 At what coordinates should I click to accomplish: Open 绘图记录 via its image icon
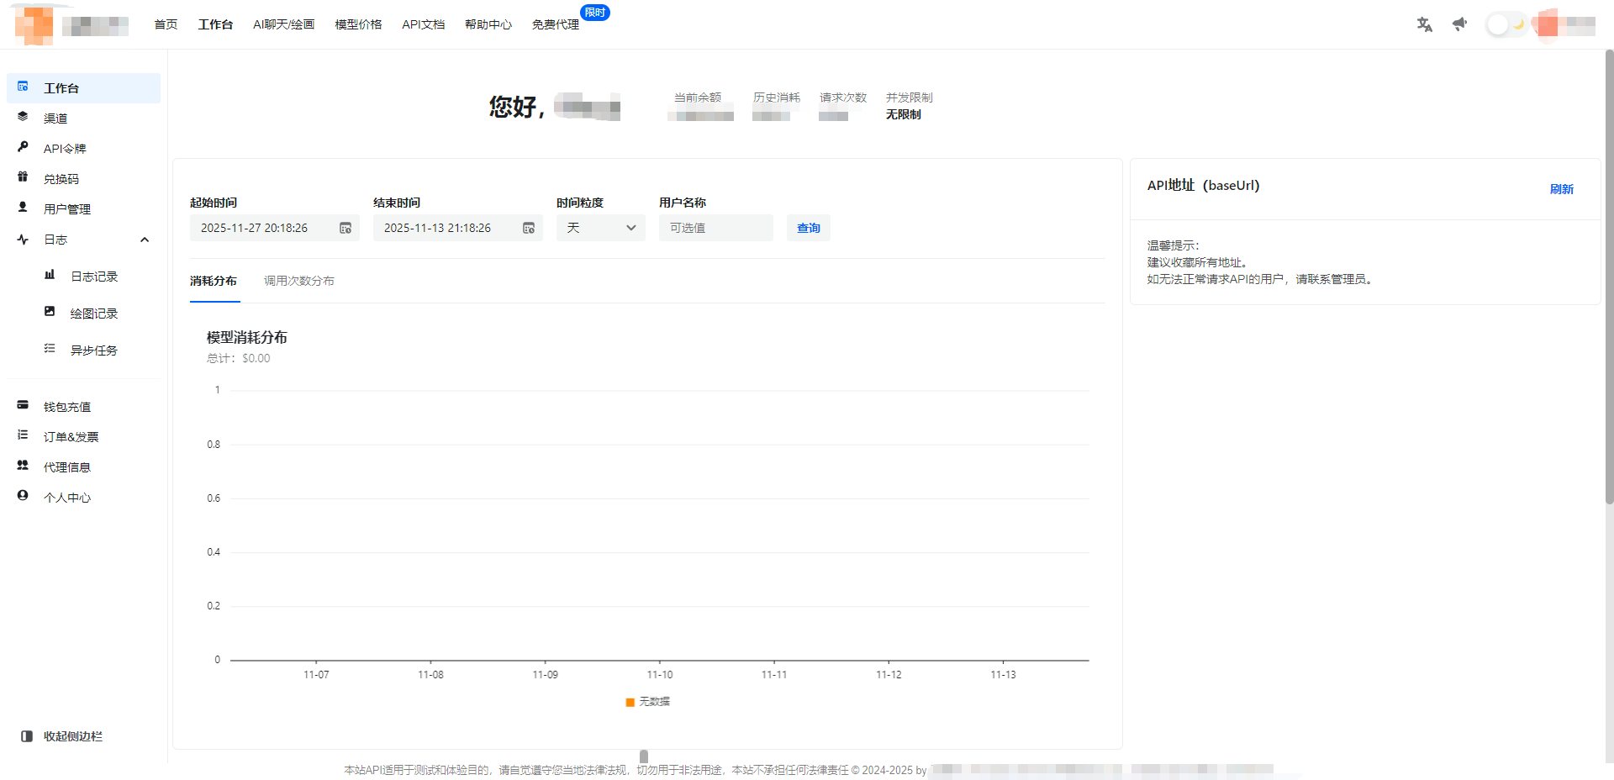(50, 311)
